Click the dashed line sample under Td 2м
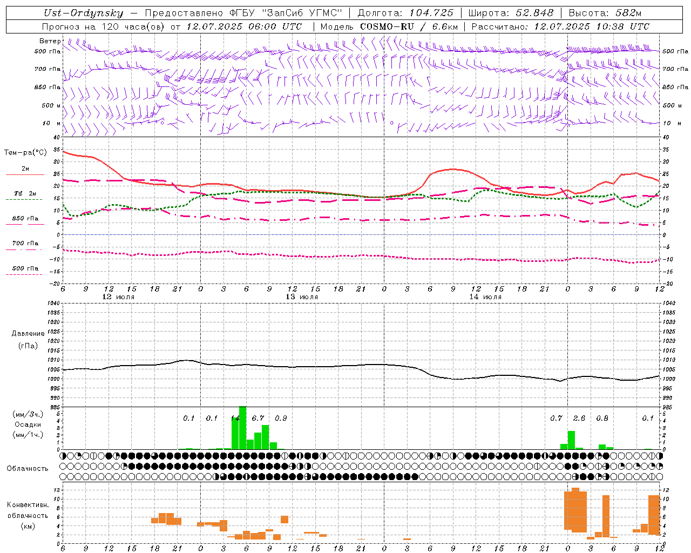Viewport: 691px width, 553px height. (24, 200)
